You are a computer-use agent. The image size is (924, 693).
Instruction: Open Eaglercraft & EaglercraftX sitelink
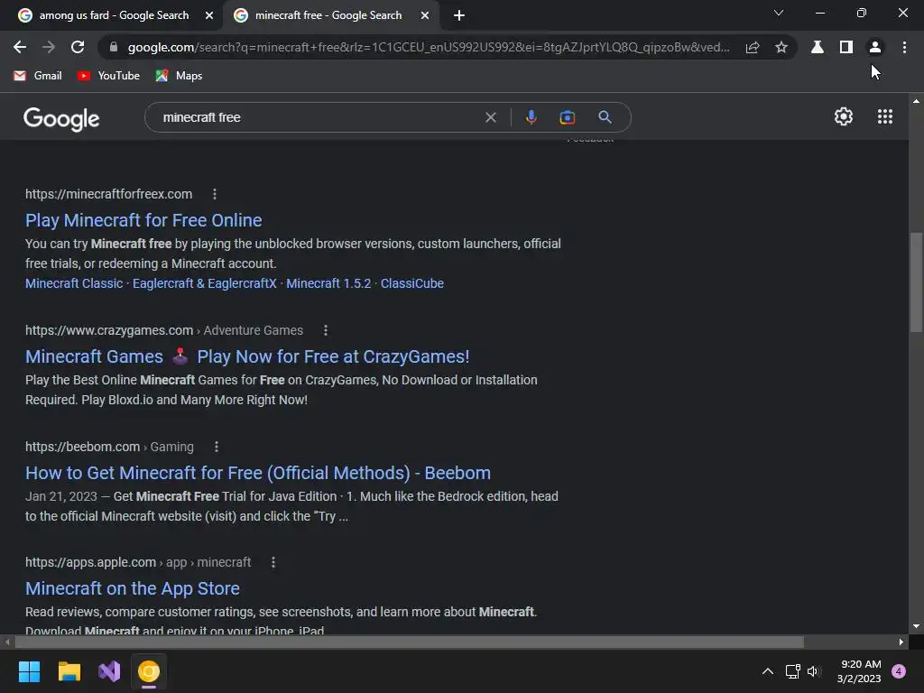[x=205, y=283]
